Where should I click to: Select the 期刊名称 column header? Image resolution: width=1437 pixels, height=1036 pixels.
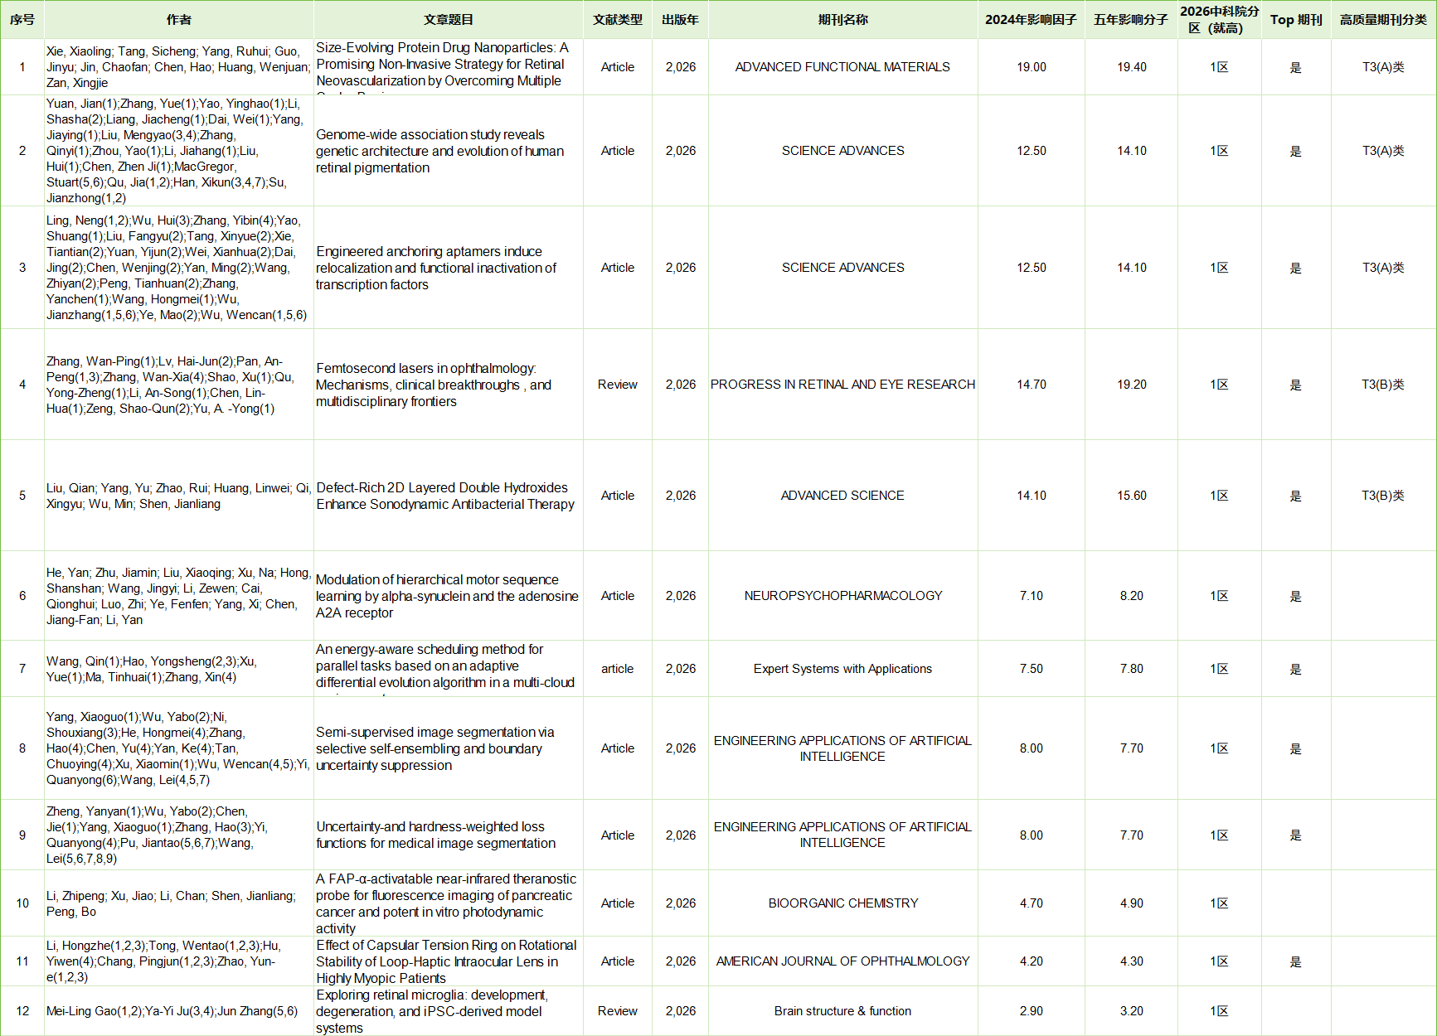pyautogui.click(x=842, y=20)
